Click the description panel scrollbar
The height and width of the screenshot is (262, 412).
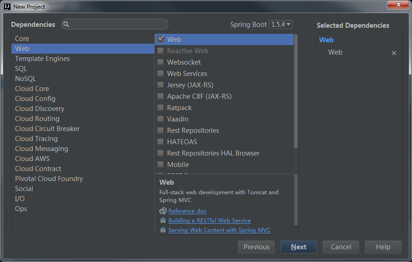pos(296,200)
